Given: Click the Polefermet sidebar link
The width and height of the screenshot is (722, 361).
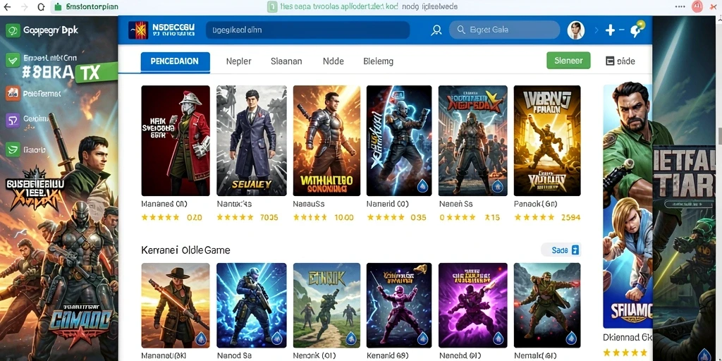Looking at the screenshot, I should (x=42, y=94).
